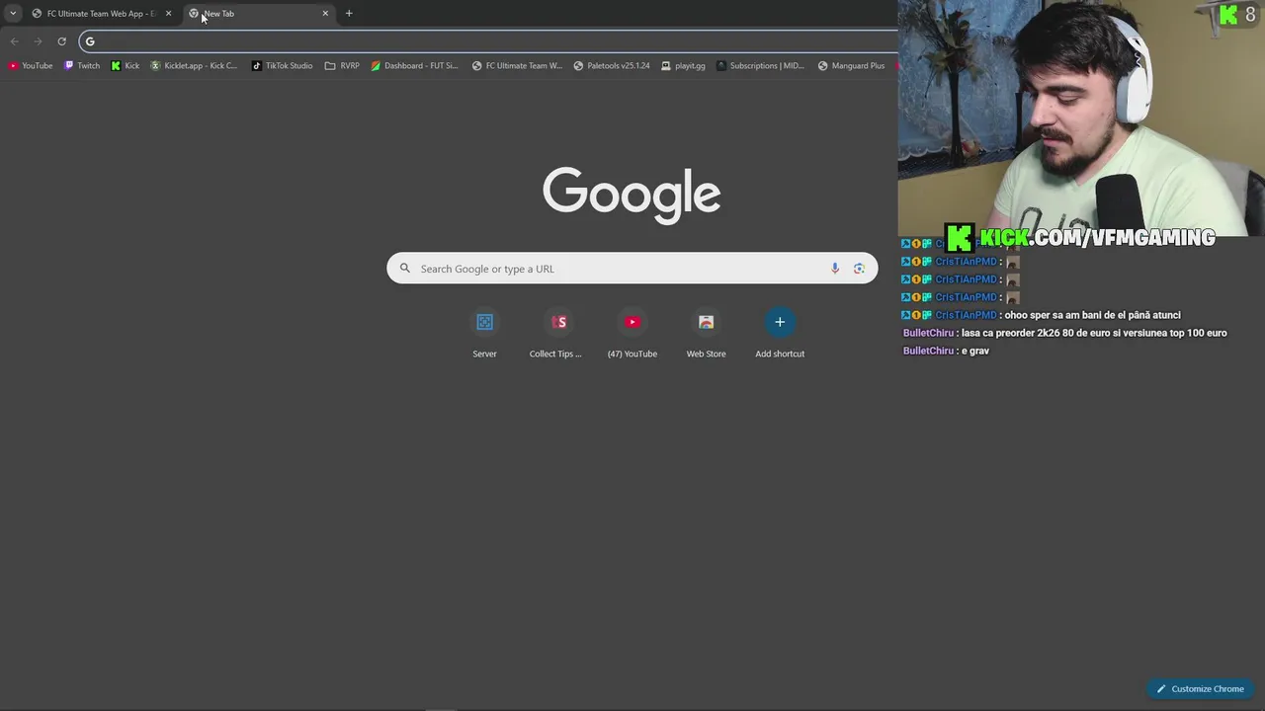Screen dimensions: 1265x711
Task: Focus the Chrome address bar
Action: tap(489, 41)
